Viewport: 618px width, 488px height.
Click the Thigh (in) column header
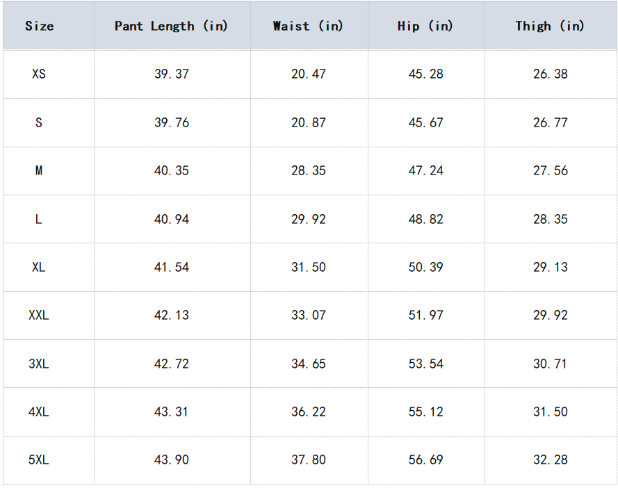[x=550, y=26]
